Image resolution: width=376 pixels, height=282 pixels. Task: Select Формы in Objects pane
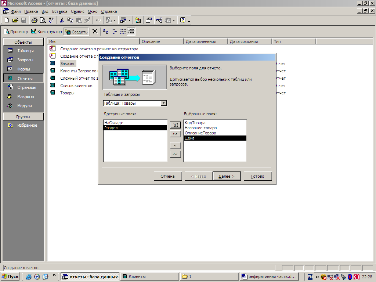(23, 69)
